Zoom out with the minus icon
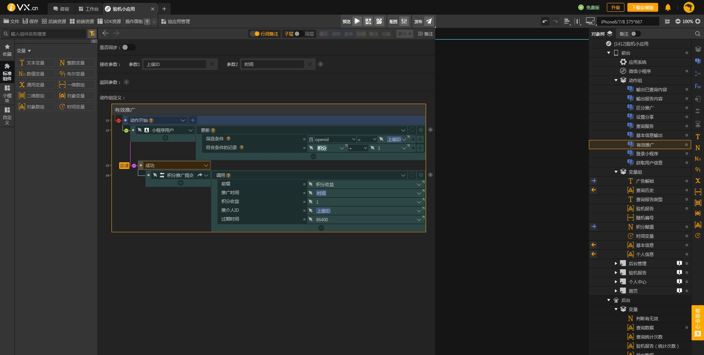The height and width of the screenshot is (355, 704). 678,21
